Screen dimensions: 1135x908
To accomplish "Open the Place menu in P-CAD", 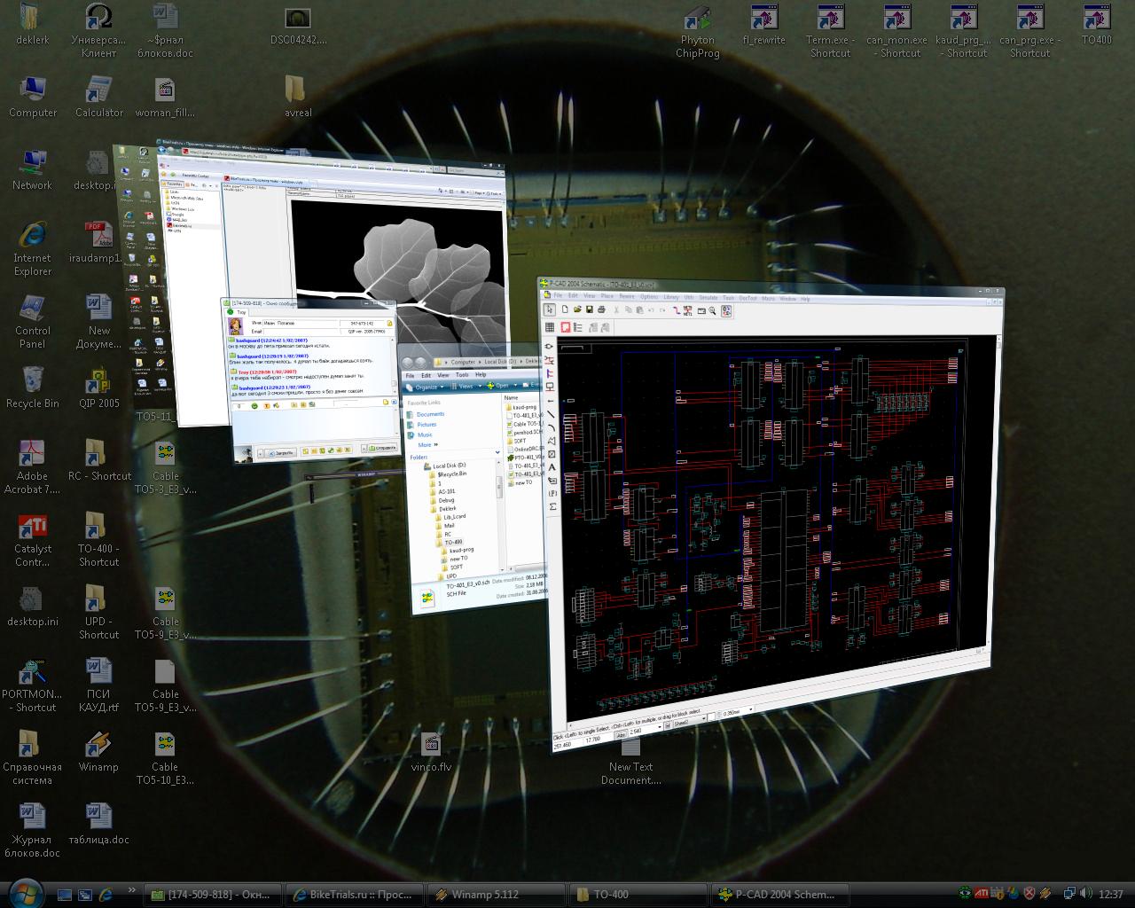I will point(607,296).
